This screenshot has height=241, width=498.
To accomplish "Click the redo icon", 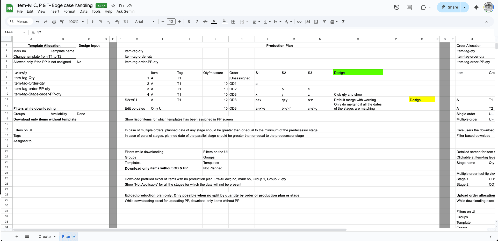I will [x=46, y=22].
